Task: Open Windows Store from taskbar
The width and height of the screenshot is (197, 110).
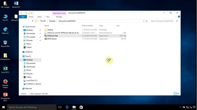Action: click(81, 107)
